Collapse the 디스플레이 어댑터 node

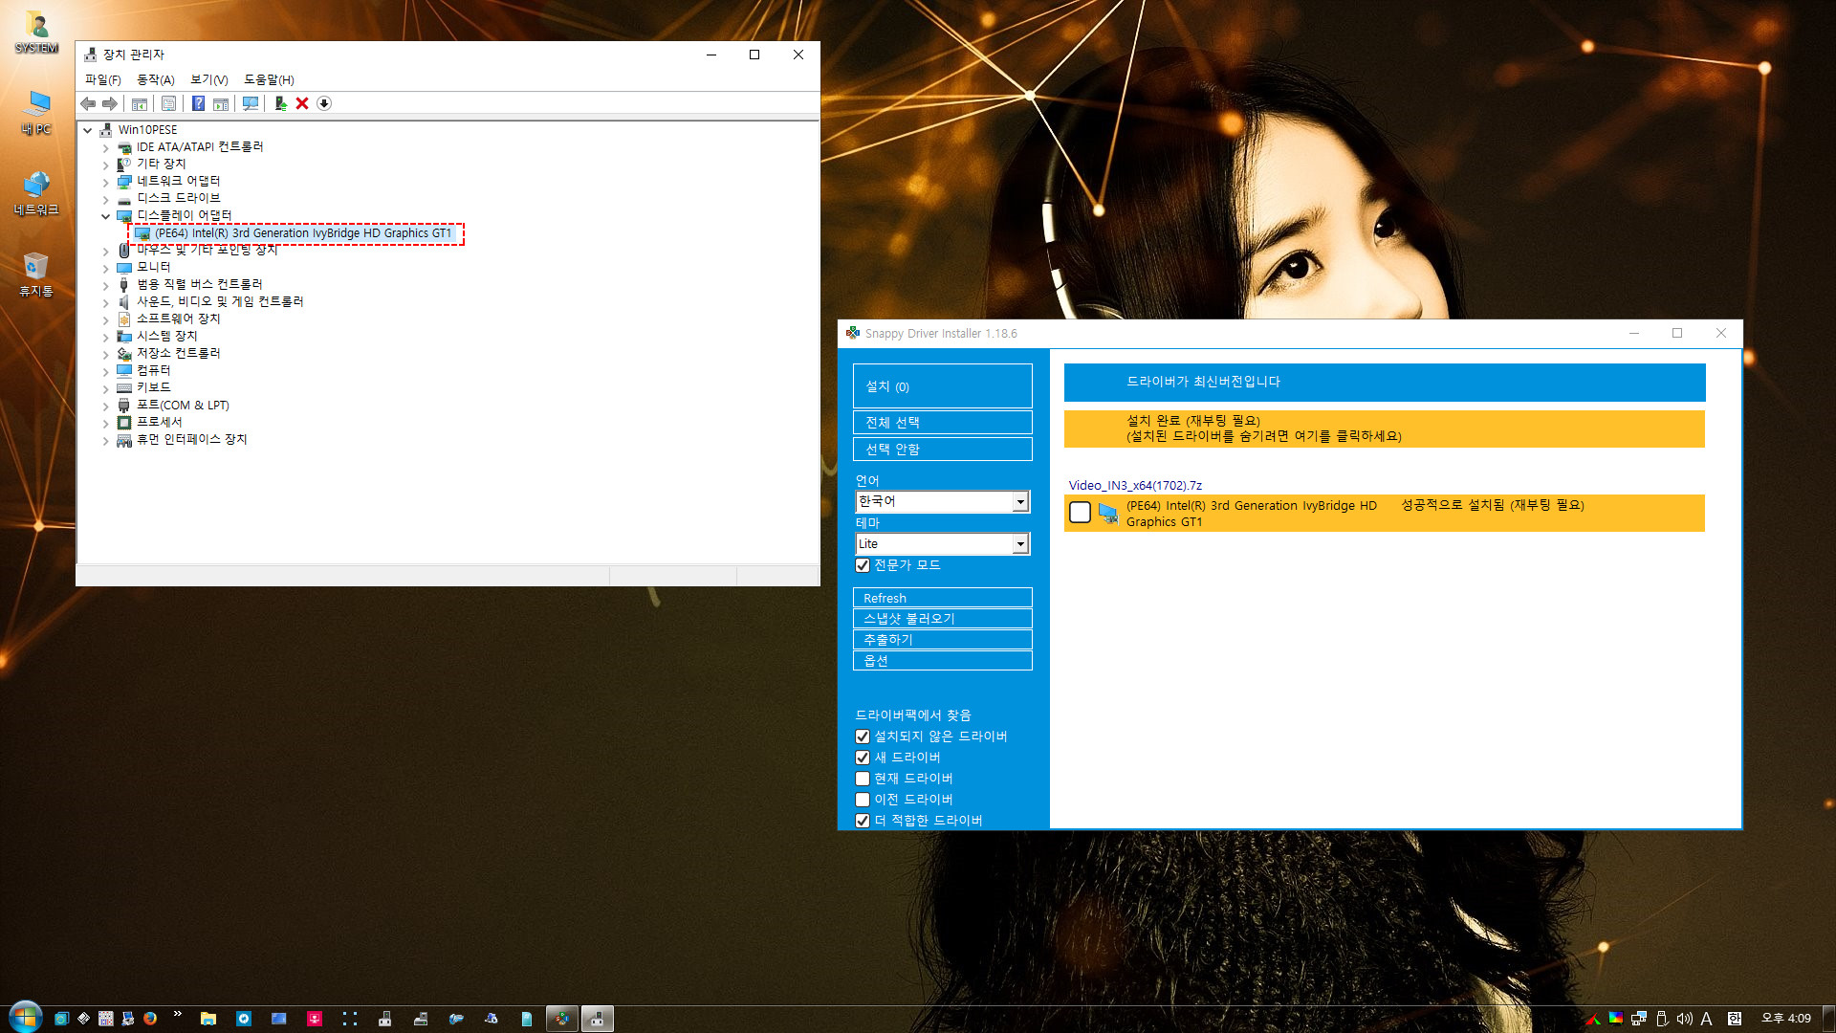coord(106,216)
